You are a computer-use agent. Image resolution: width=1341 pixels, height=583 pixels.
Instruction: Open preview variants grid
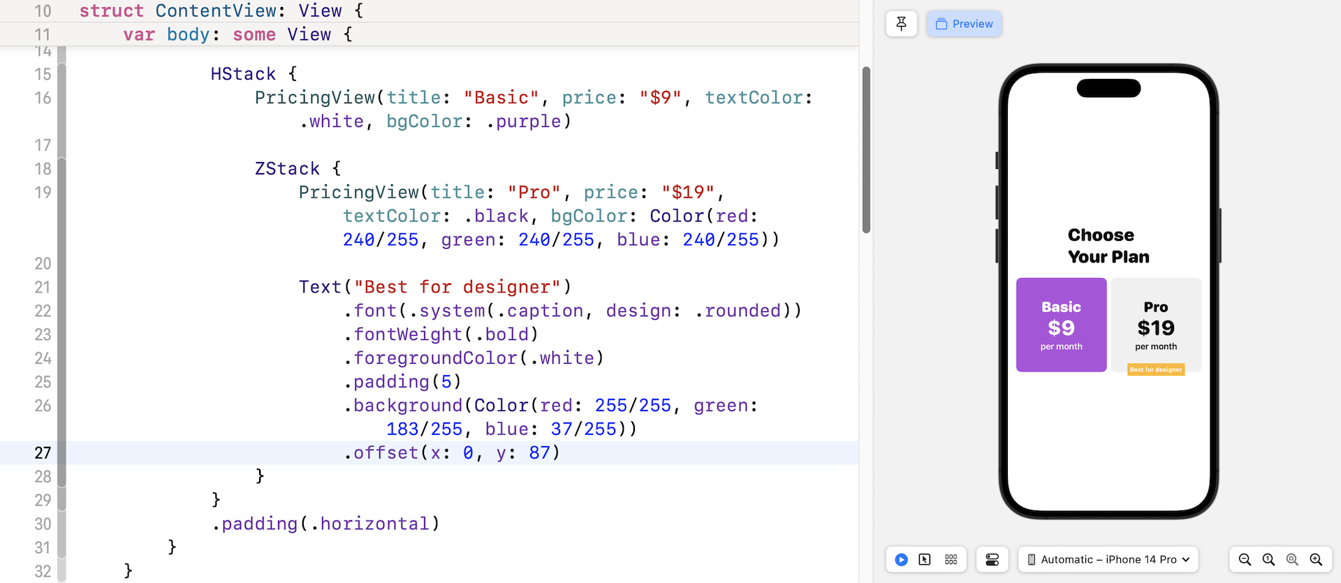[951, 559]
